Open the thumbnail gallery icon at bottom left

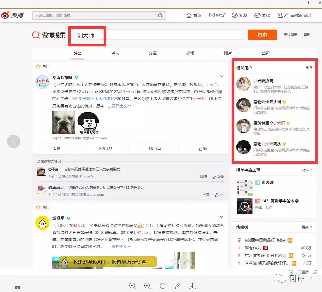(17, 286)
